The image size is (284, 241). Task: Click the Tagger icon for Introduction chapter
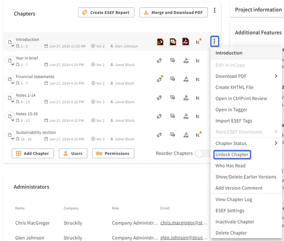[160, 42]
